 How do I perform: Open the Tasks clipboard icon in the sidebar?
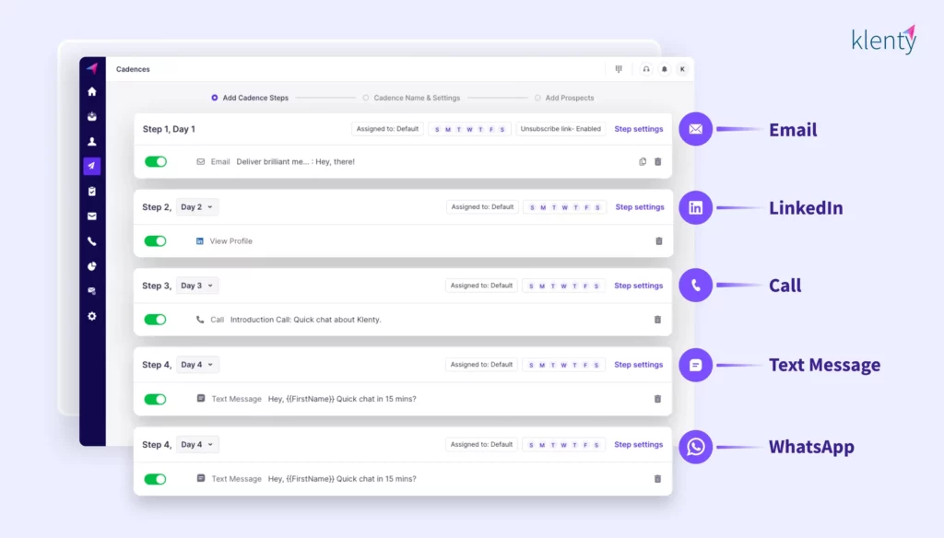click(91, 193)
